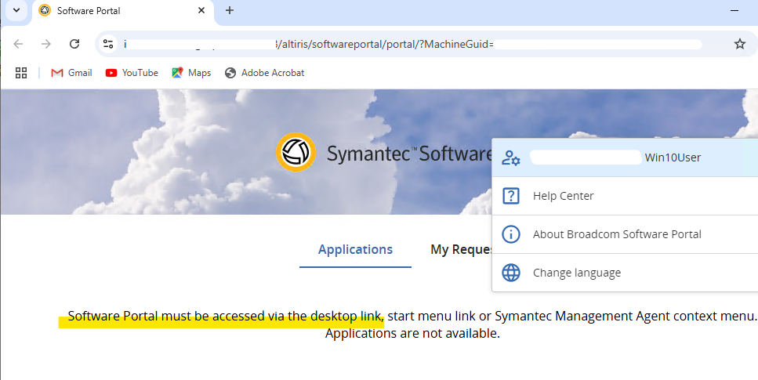The width and height of the screenshot is (758, 380).
Task: Reload the Software Portal page
Action: coord(74,44)
